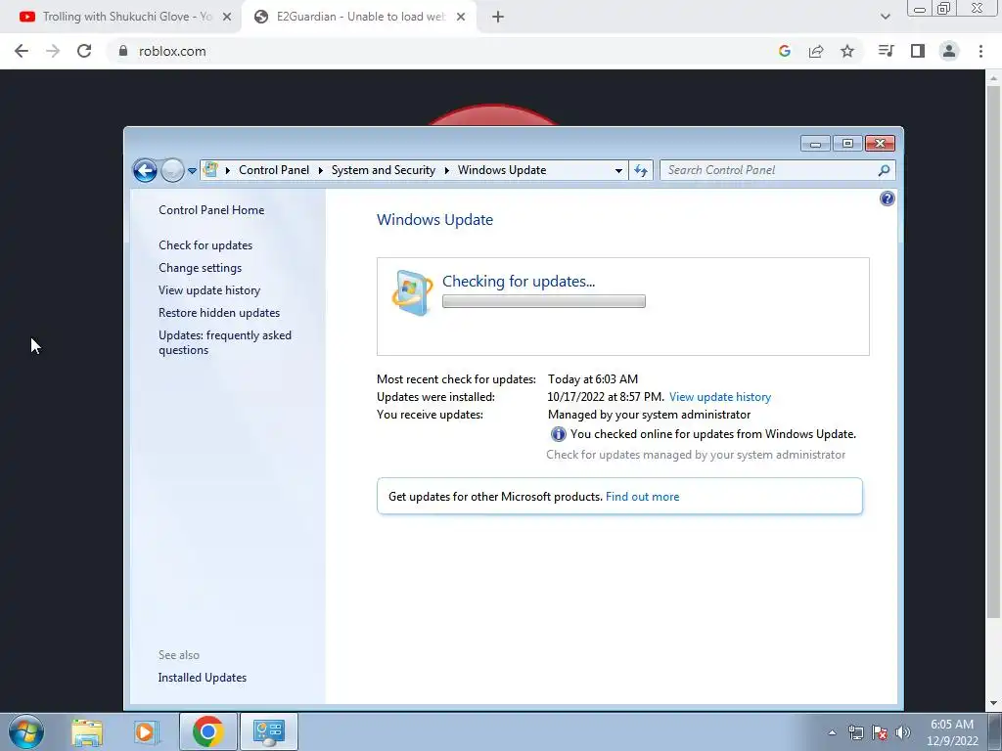Open View update history in sidebar
The image size is (1002, 751).
tap(209, 289)
